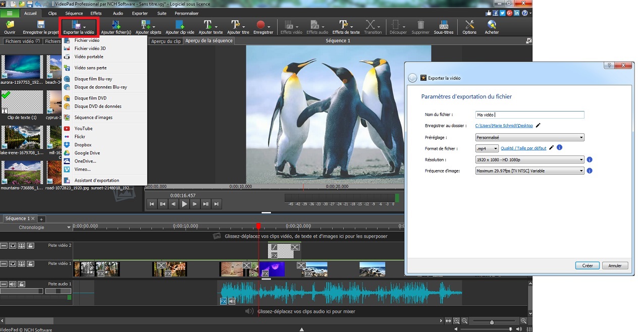638x332 pixels.
Task: Open the .mp4 file format dropdown
Action: point(487,148)
